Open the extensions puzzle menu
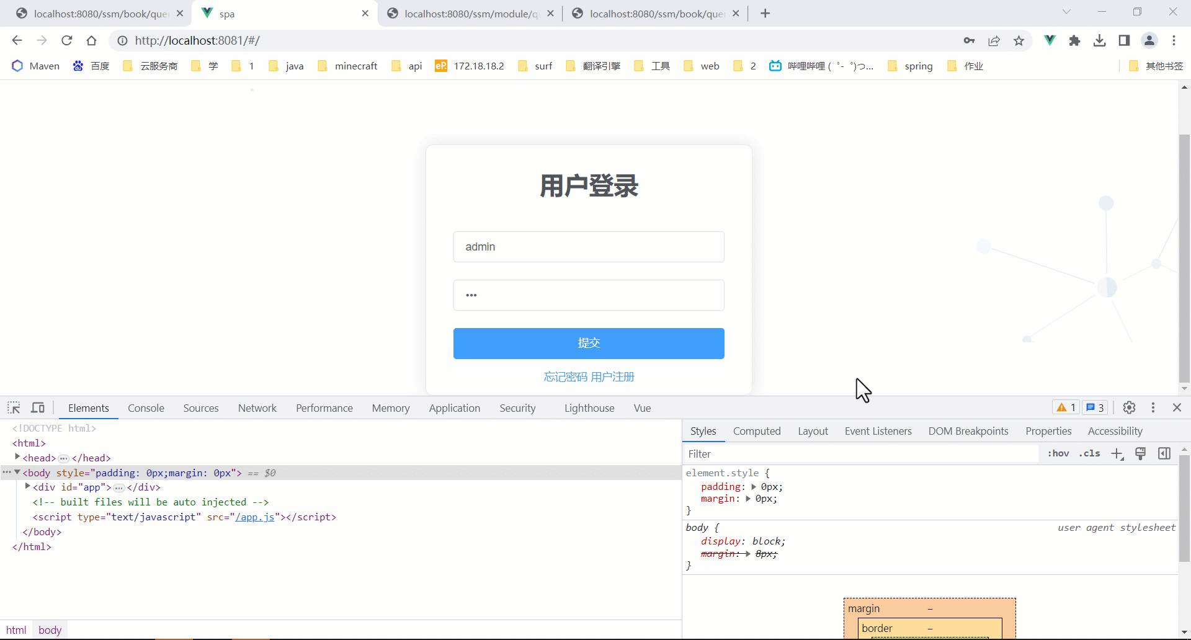 point(1074,40)
